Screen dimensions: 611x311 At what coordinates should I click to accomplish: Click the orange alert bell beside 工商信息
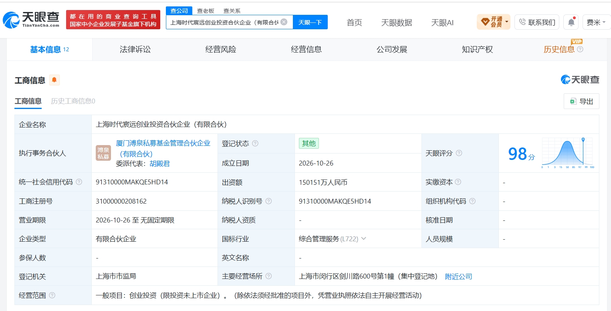[54, 80]
